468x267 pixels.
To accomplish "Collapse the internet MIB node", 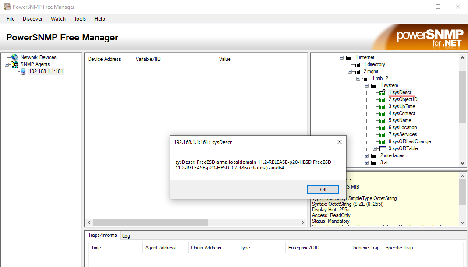I will pos(341,57).
